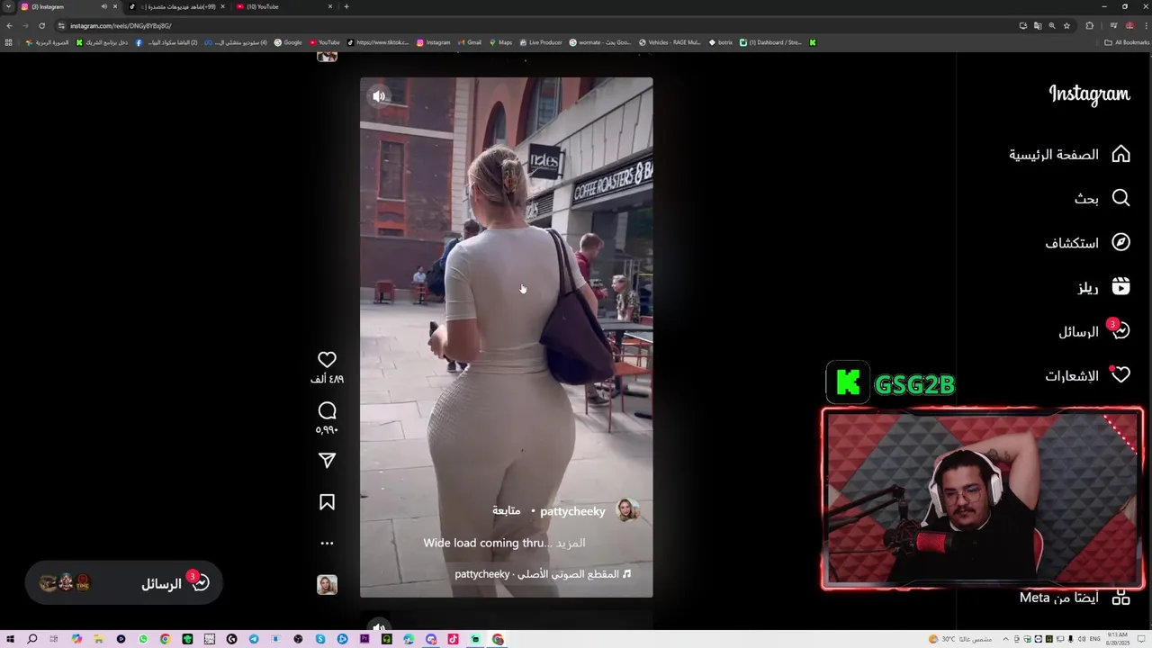1152x648 pixels.
Task: Mute the reel audio with speaker icon
Action: click(379, 96)
